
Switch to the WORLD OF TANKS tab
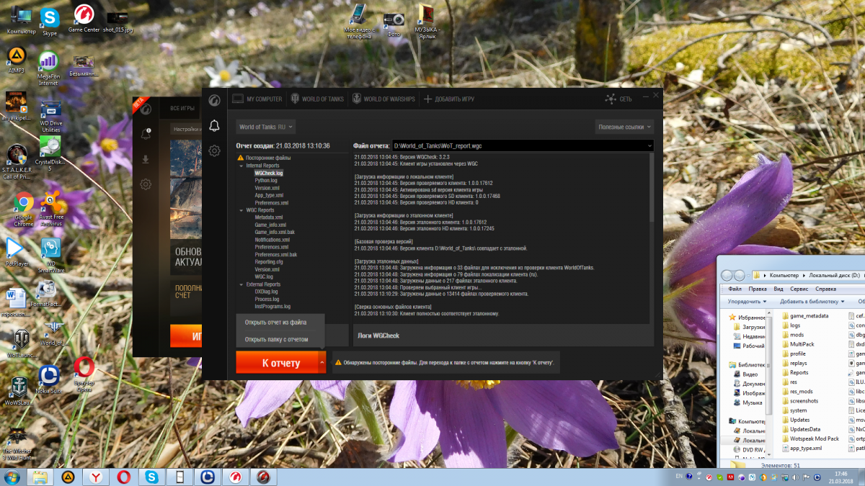pos(316,99)
